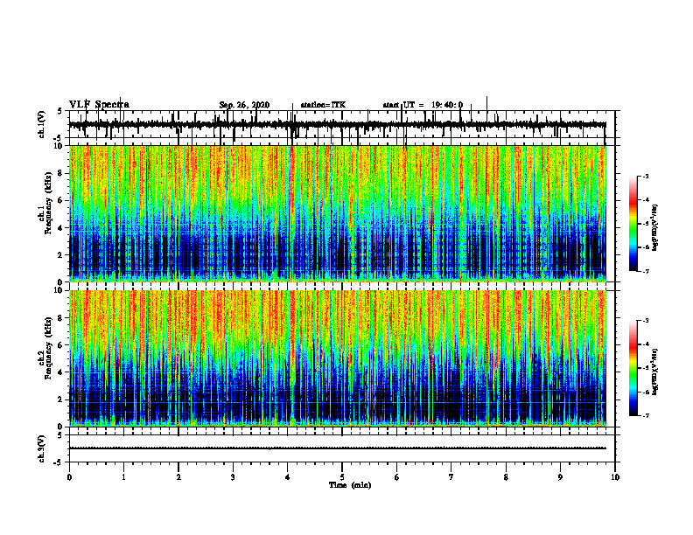Click the "8" minute tick label
693x535 pixels.
pos(506,477)
